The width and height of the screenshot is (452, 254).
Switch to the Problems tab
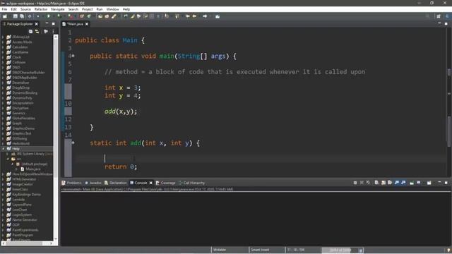[x=72, y=183]
